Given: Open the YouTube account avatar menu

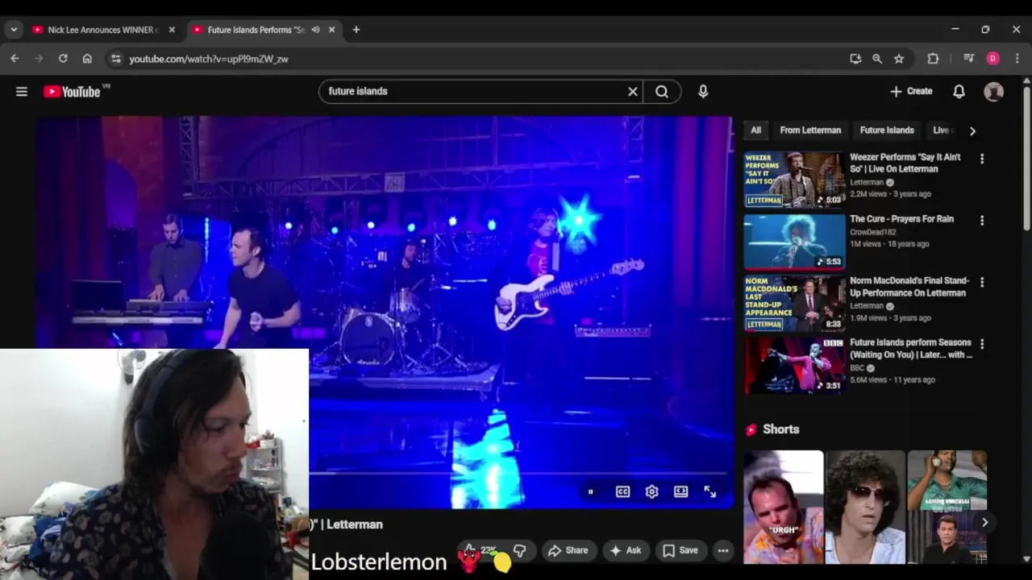Looking at the screenshot, I should click(994, 92).
